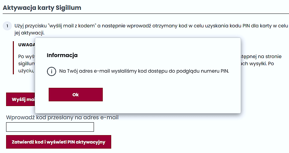Click the UWAGA warning label
The image size is (289, 153).
coord(27,45)
